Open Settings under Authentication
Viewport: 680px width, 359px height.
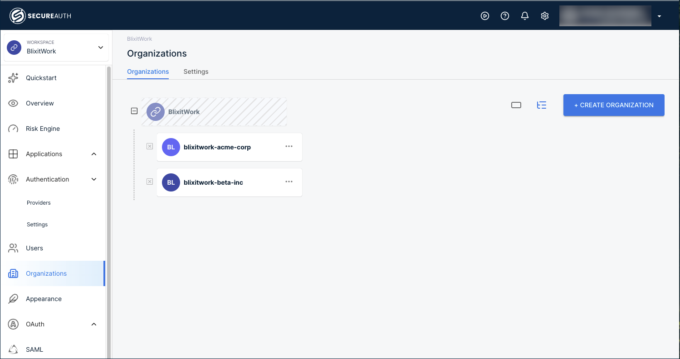pyautogui.click(x=37, y=225)
